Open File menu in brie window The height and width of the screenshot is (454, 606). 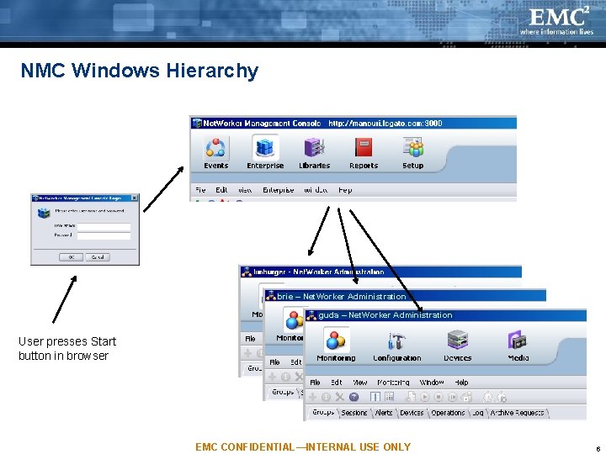coord(274,362)
